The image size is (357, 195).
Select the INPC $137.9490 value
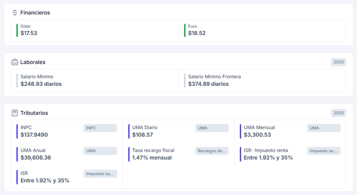[34, 135]
